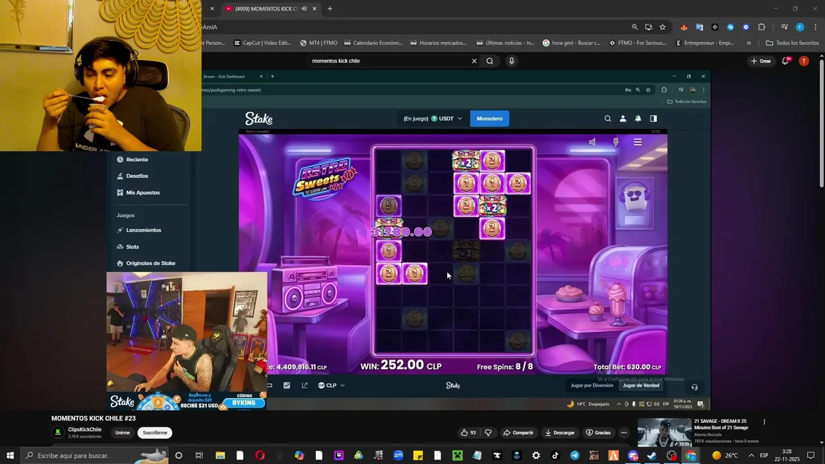Screen dimensions: 825x464
Task: Open 21 Savage recommended video thumbnail
Action: pos(663,432)
